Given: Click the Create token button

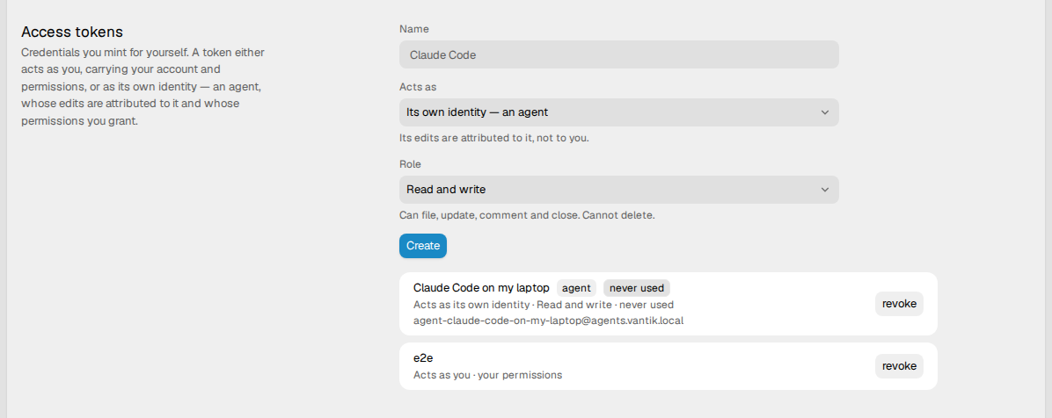Looking at the screenshot, I should (x=423, y=246).
